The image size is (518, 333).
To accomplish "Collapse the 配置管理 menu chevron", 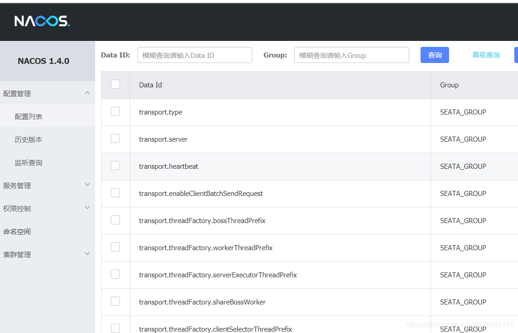I will 87,93.
